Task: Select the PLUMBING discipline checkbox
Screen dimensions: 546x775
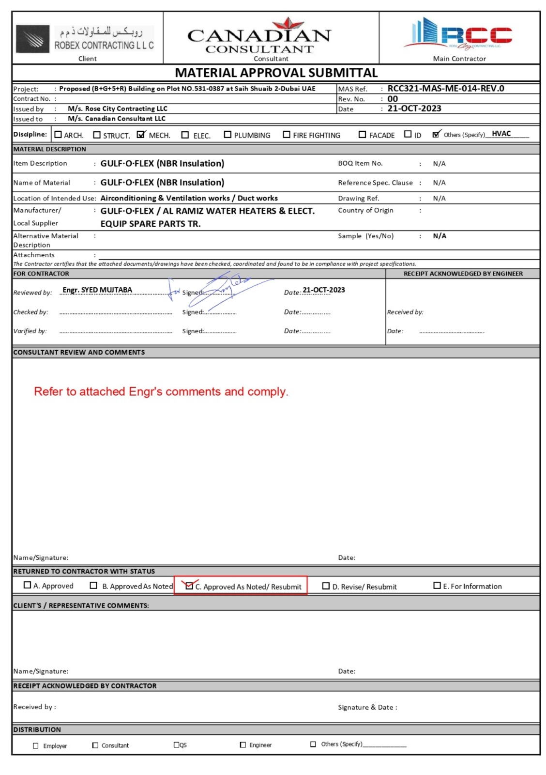Action: pos(227,135)
